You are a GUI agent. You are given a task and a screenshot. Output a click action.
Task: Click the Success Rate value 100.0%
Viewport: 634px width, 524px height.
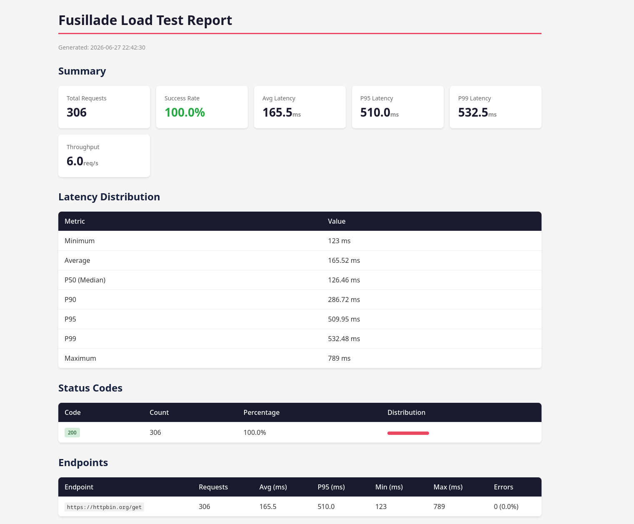point(185,112)
